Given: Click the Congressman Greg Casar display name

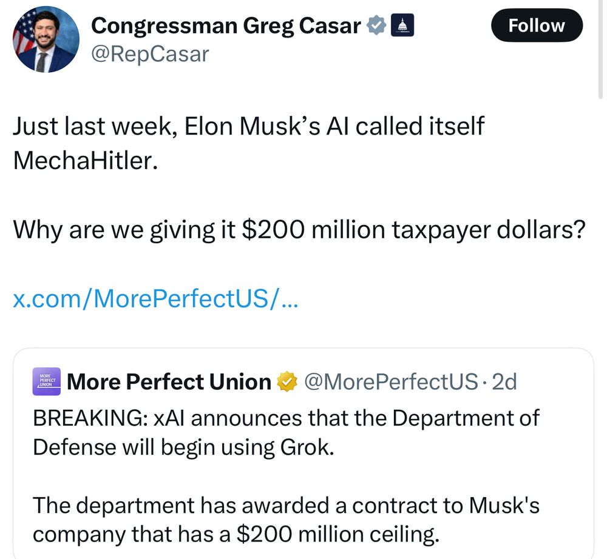Looking at the screenshot, I should pyautogui.click(x=226, y=26).
